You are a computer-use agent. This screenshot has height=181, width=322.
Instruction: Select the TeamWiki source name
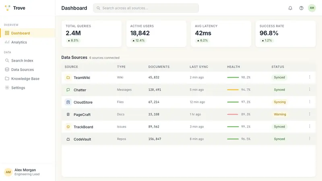[x=82, y=78]
